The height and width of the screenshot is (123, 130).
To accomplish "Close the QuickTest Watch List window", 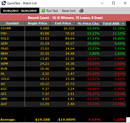I will coord(125,3).
